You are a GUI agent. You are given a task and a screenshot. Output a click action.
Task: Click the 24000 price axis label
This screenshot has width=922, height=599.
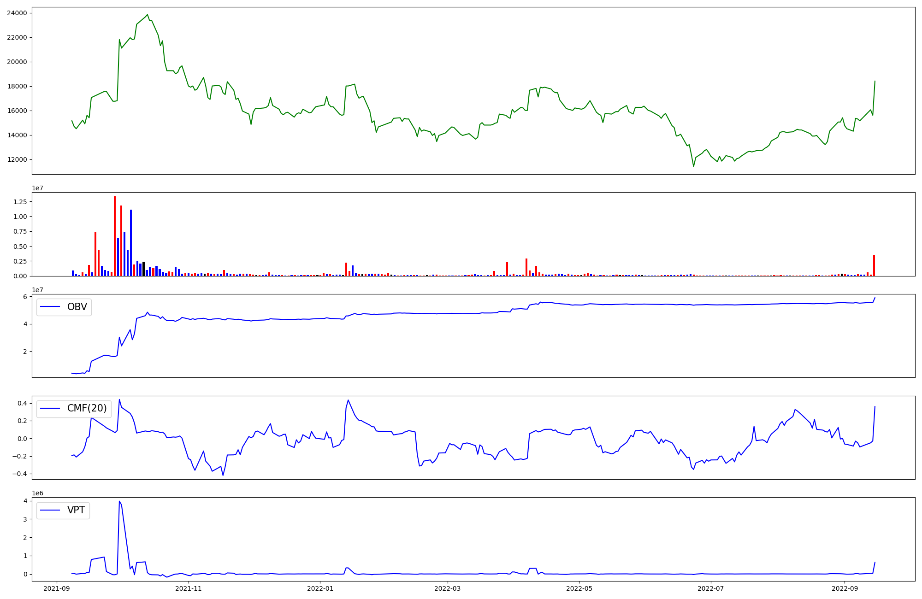17,13
